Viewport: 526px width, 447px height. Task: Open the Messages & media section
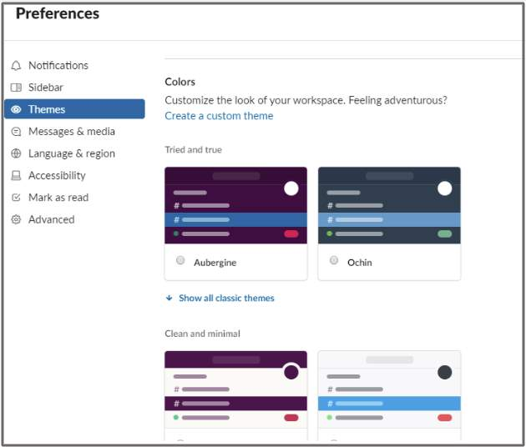coord(72,132)
